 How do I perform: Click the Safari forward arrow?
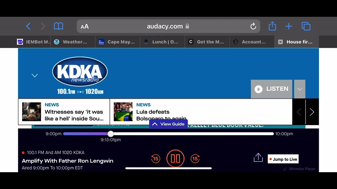point(43,26)
